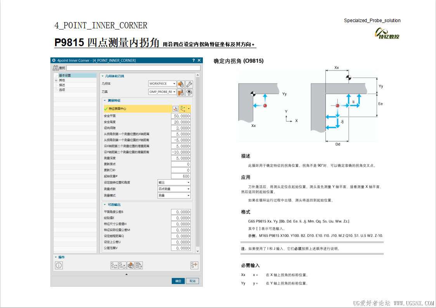436x308 pixels.
Task: Collapse the 操作 section
Action: pos(55,258)
